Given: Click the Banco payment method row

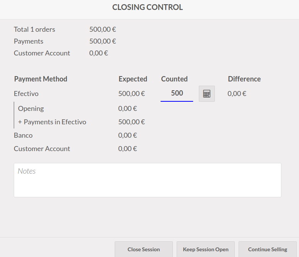Looking at the screenshot, I should [x=23, y=135].
